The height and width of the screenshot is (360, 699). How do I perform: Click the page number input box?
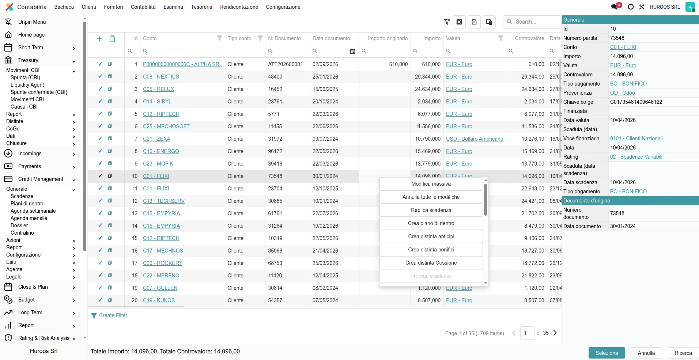click(x=527, y=333)
